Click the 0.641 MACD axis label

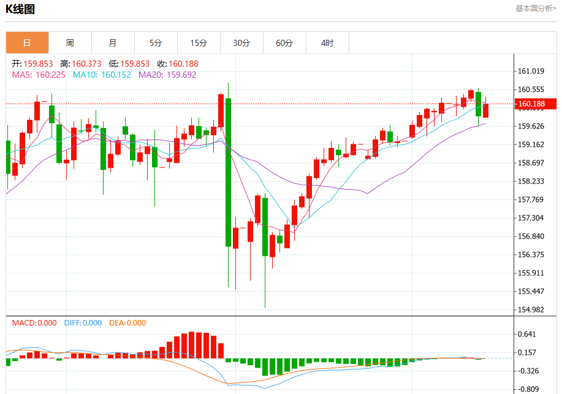527,334
